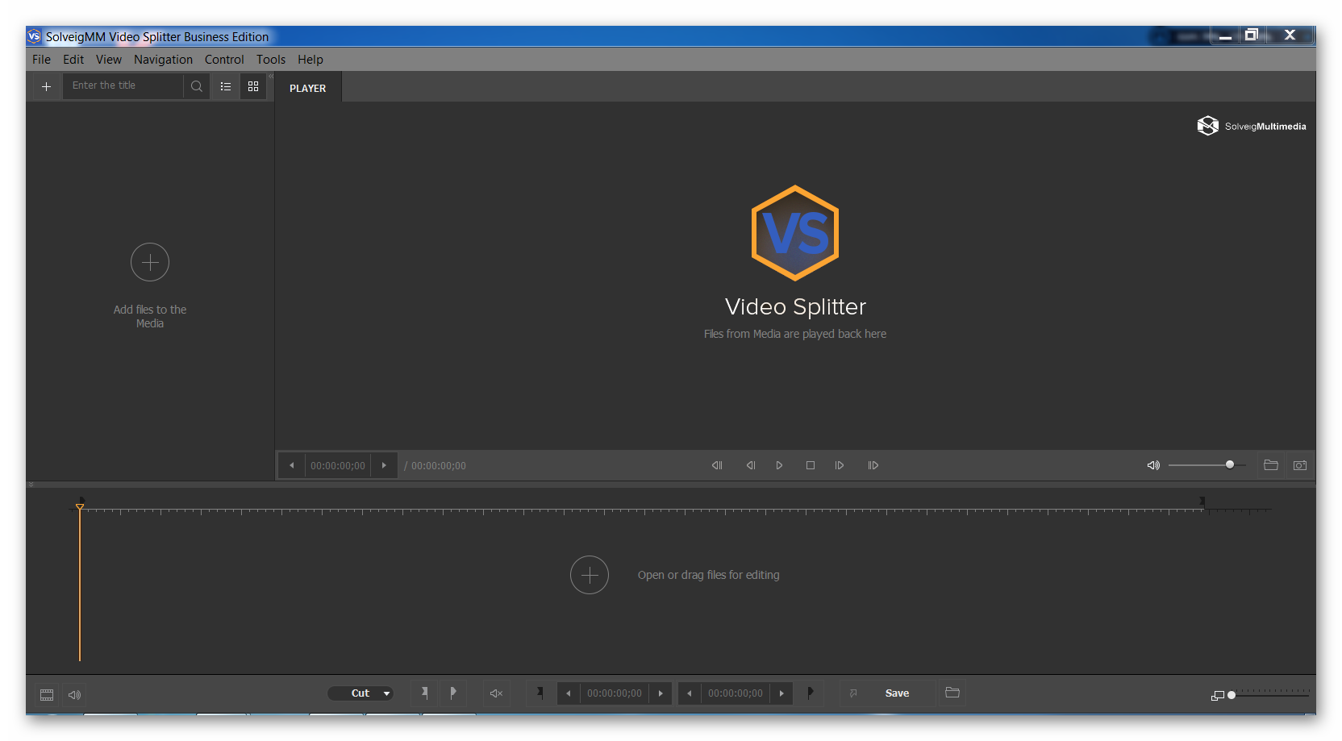Add a marker with the left-flag icon

(425, 693)
